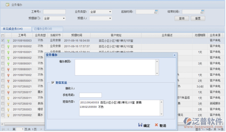Click the green bulb icon for row 201109160002
Viewport: 226px width, 132px height.
pos(8,47)
